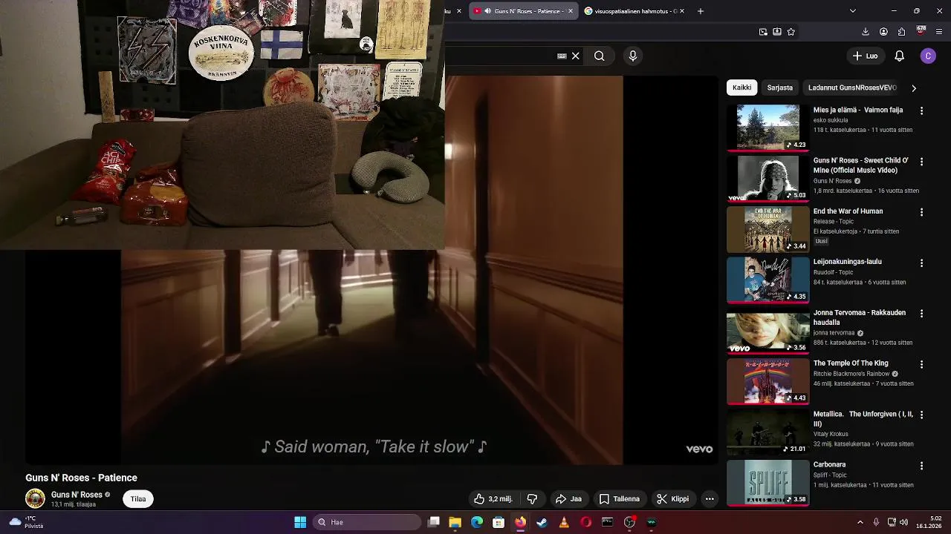This screenshot has width=951, height=534.
Task: Close the Guns N' Roses - Patience tab
Action: point(571,11)
